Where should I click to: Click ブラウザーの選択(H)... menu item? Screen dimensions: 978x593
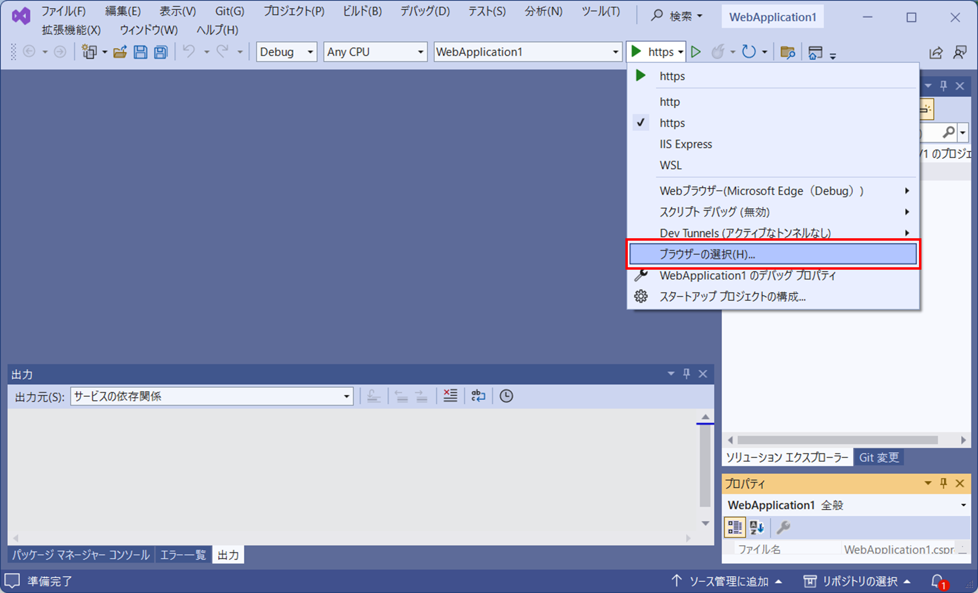click(x=707, y=254)
